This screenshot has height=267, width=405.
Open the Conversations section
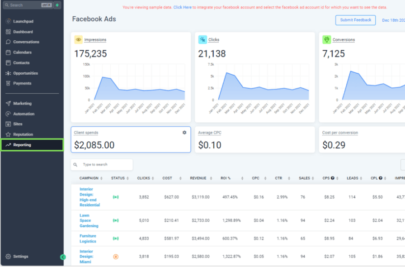(x=26, y=42)
